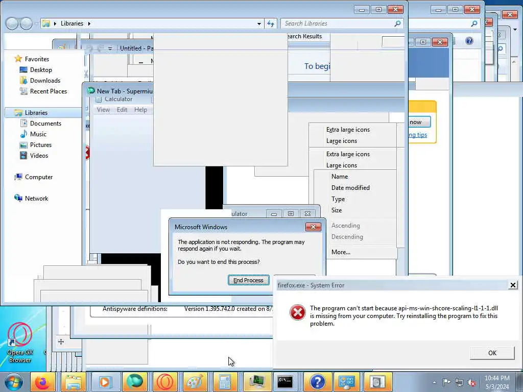This screenshot has height=392, width=523.
Task: Click the Search Results tab text
Action: point(304,36)
